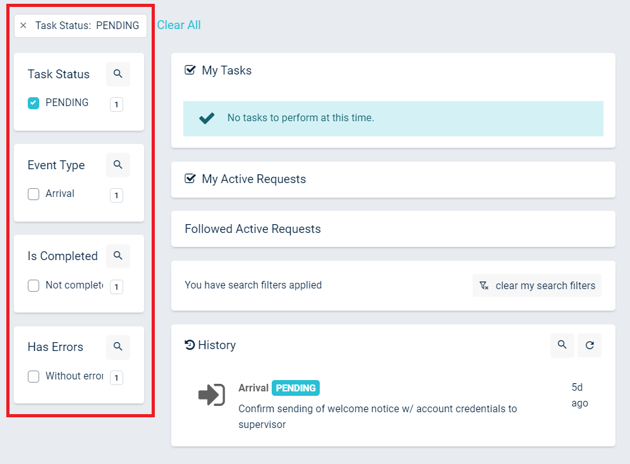Click the History clock icon in header
This screenshot has width=630, height=464.
pos(190,345)
